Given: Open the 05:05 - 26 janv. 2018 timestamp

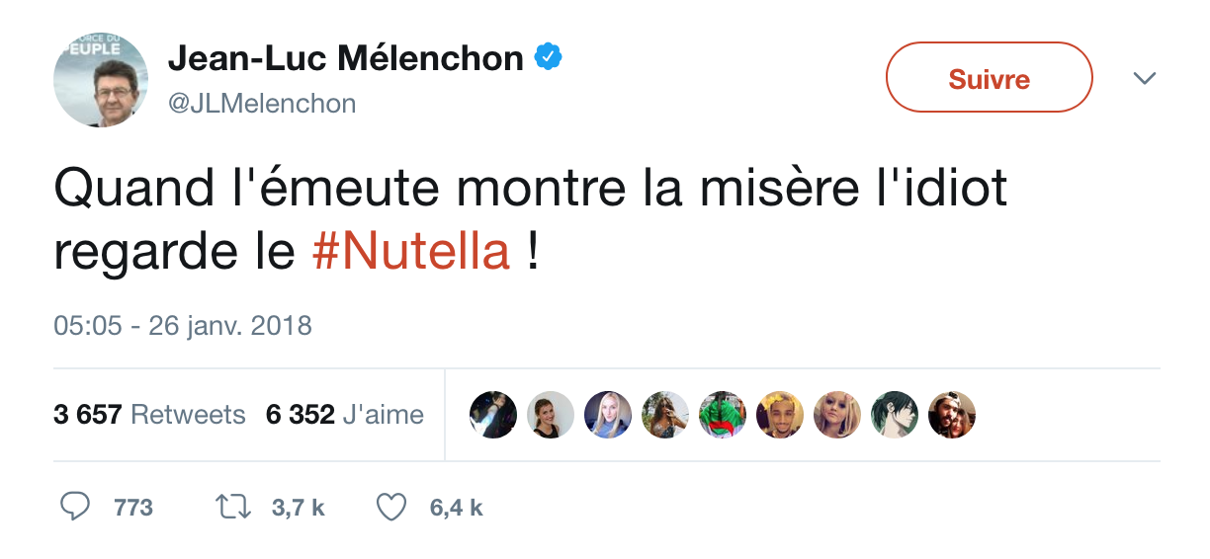Looking at the screenshot, I should [x=183, y=325].
